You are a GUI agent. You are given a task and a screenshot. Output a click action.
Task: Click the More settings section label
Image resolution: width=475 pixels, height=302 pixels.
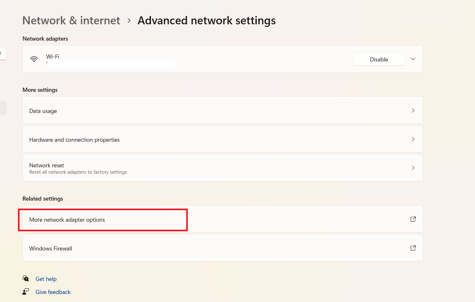pos(40,90)
